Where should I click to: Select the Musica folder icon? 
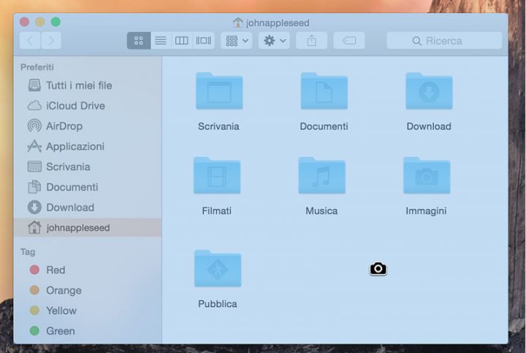pos(321,175)
